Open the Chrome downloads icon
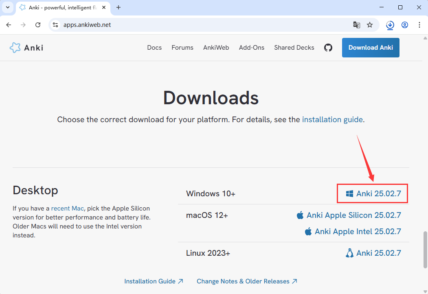The image size is (428, 294). click(390, 25)
